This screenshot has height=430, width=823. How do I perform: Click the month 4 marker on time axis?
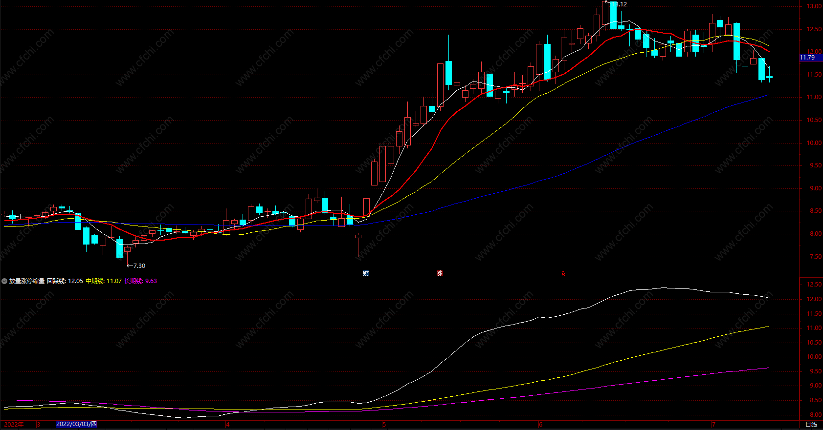[227, 424]
